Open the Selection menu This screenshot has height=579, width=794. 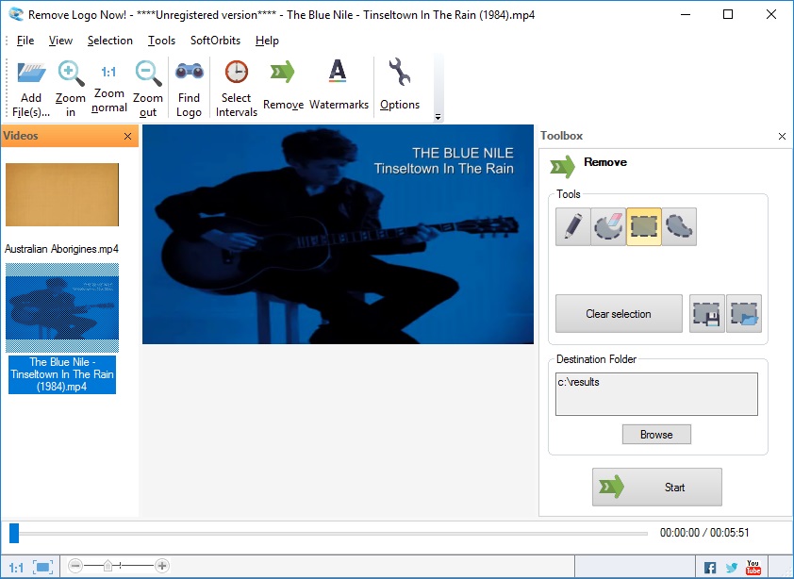click(110, 41)
